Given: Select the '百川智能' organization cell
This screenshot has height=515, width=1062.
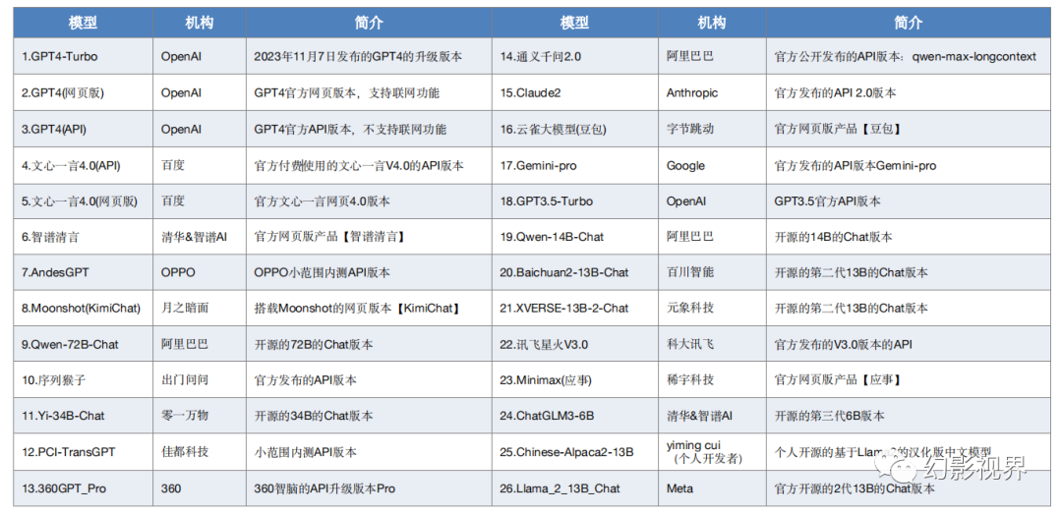Looking at the screenshot, I should coord(713,272).
